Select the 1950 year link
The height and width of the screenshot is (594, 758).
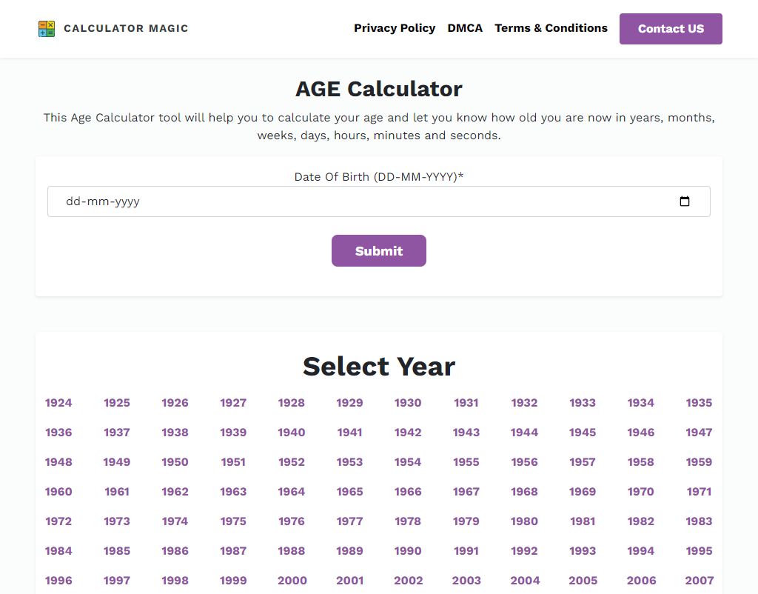[x=175, y=462]
